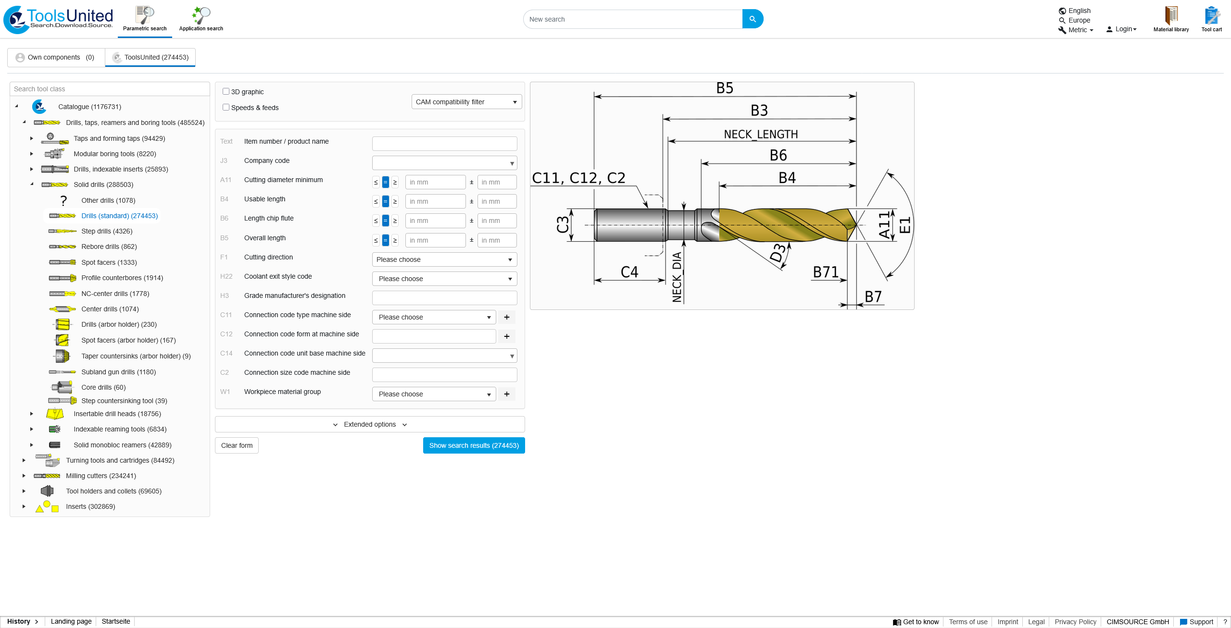The height and width of the screenshot is (628, 1231).
Task: Enable the 3D graphic checkbox
Action: click(x=226, y=91)
